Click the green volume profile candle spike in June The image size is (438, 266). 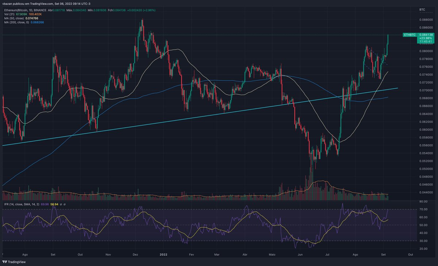pos(313,182)
